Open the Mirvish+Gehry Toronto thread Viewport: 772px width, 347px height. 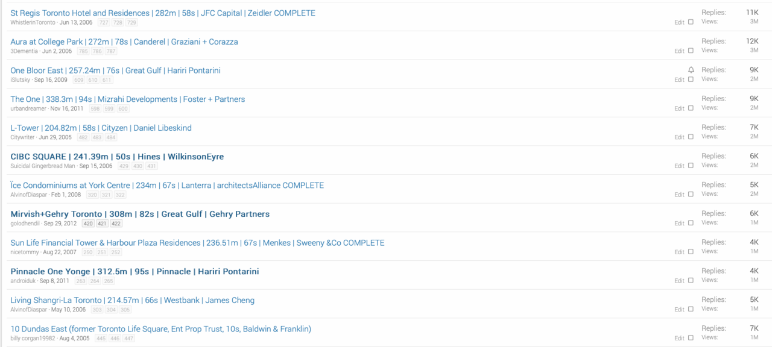[x=140, y=214]
